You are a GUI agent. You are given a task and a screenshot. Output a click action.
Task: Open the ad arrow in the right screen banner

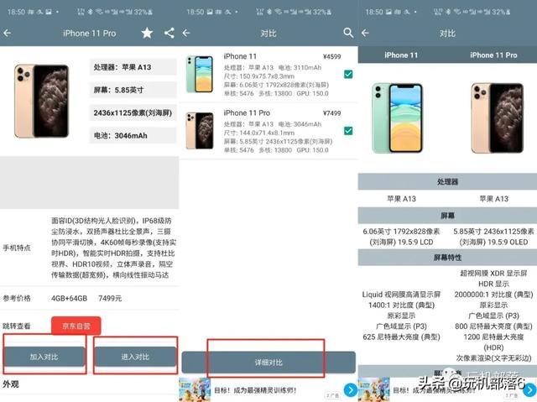click(x=529, y=390)
